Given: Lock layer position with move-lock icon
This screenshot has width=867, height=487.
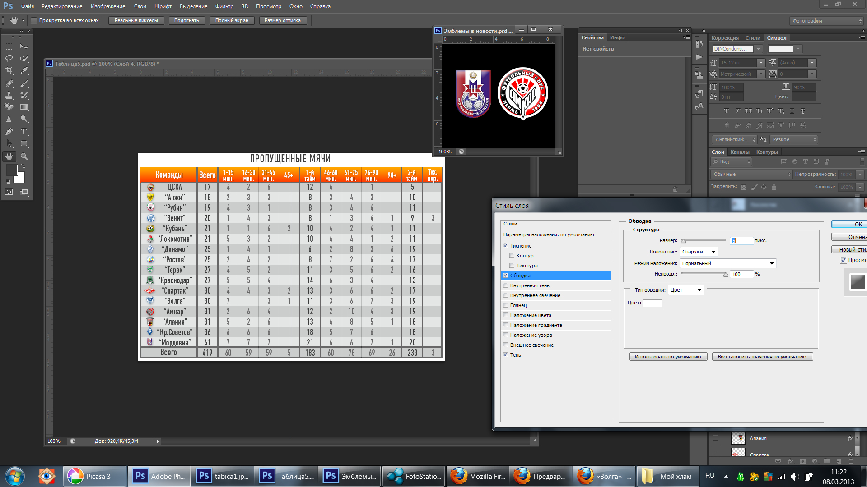Looking at the screenshot, I should 764,187.
